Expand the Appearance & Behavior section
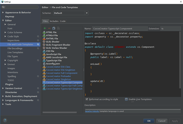The width and height of the screenshot is (183, 124). 3,12
